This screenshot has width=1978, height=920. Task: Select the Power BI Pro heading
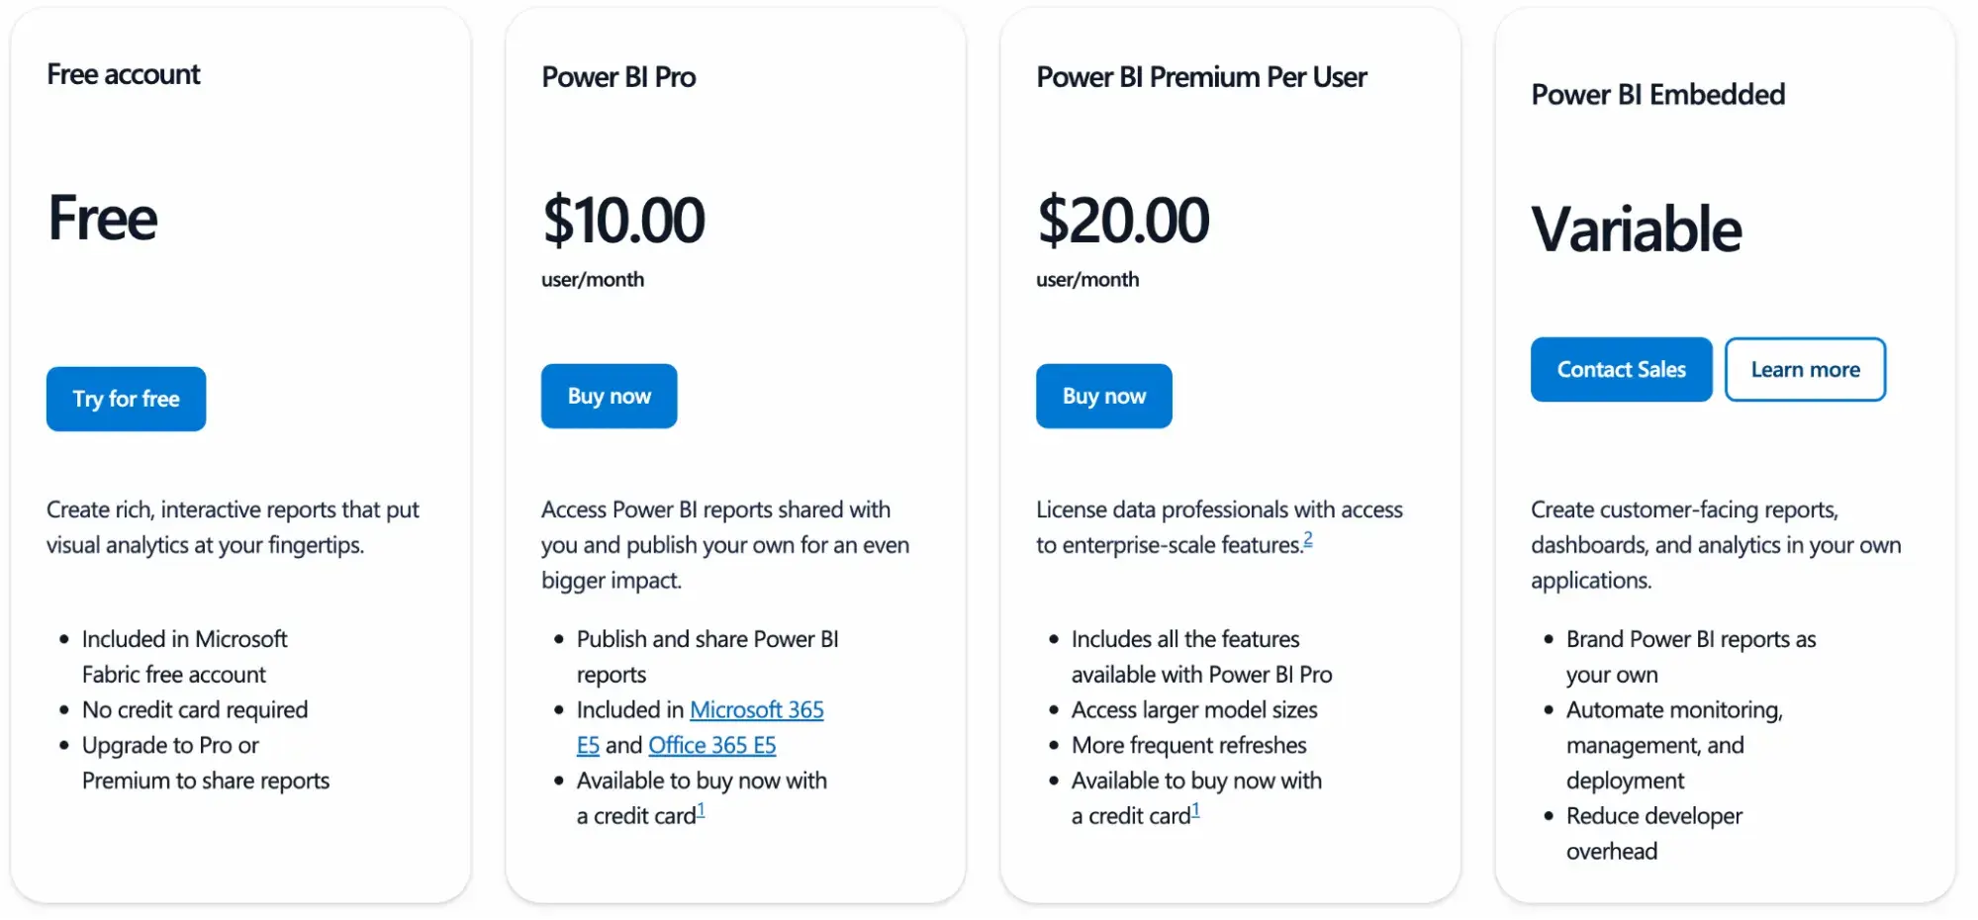click(x=618, y=77)
